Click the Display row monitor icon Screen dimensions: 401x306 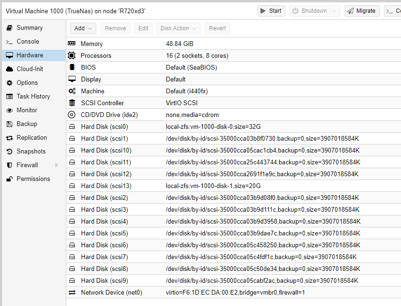[72, 79]
